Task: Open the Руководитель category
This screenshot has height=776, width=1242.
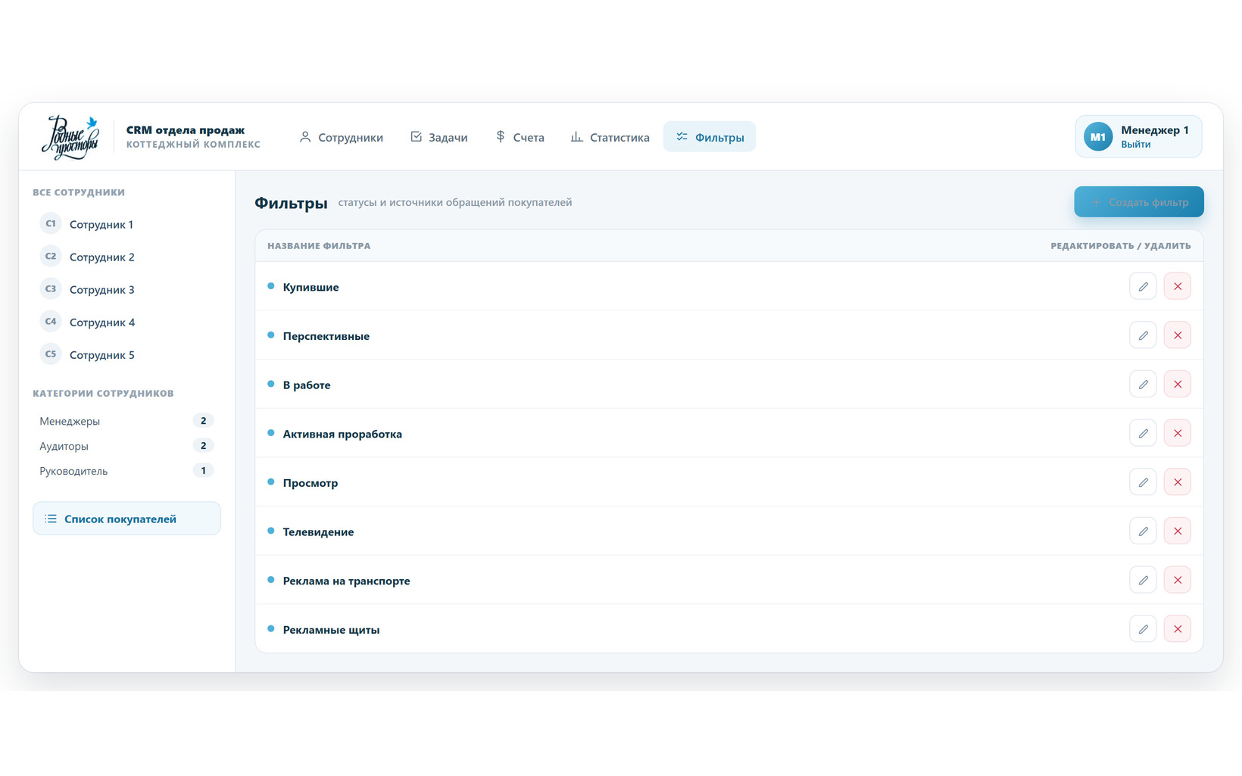Action: (x=126, y=471)
